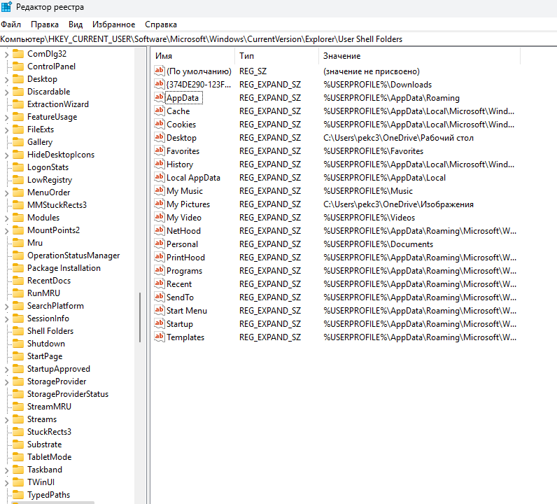Click the NetHood value icon
This screenshot has width=557, height=504.
[159, 230]
